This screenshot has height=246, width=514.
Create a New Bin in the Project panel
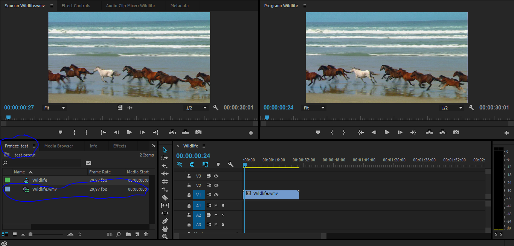[x=128, y=234]
